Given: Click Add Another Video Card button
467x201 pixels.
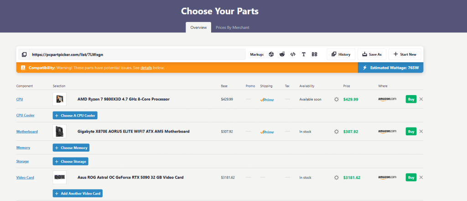Looking at the screenshot, I should [78, 193].
